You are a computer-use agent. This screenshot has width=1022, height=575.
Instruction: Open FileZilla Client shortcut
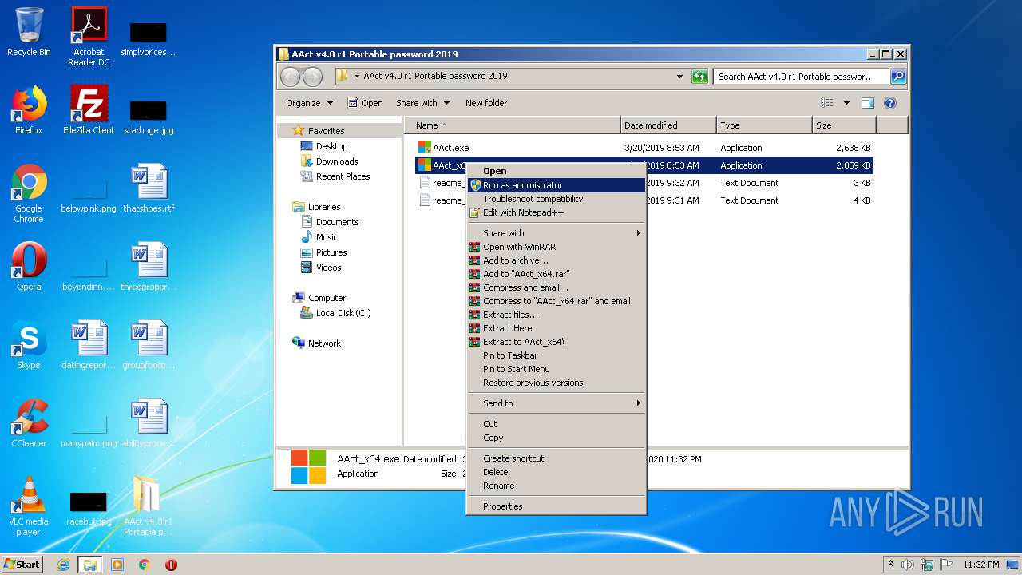click(89, 110)
